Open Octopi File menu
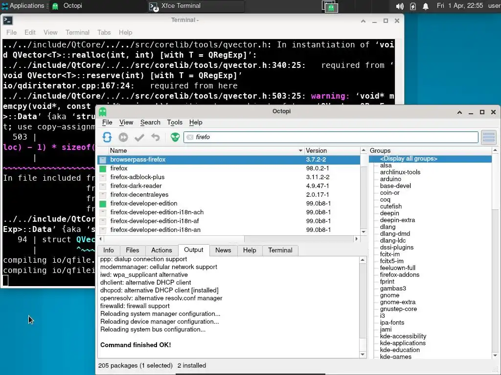 [x=107, y=123]
